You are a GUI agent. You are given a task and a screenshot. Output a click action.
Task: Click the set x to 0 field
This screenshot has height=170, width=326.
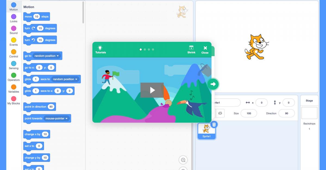(x=39, y=146)
